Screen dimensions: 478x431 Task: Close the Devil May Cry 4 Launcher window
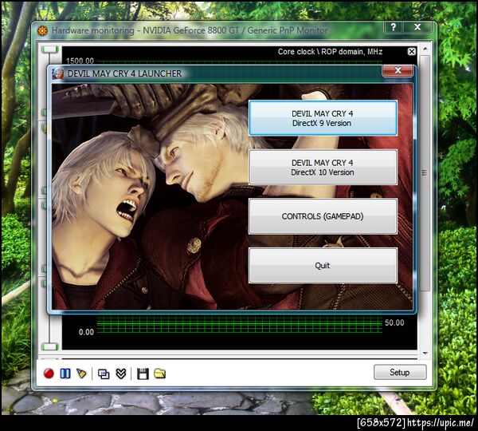click(398, 70)
